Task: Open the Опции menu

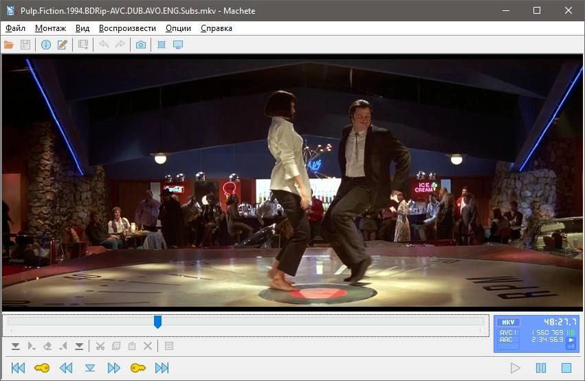Action: (x=178, y=28)
